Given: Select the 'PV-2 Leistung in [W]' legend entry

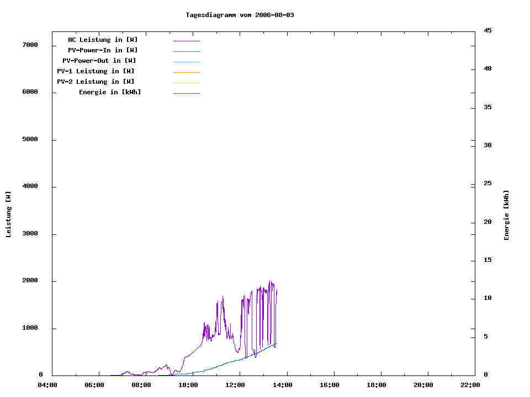Looking at the screenshot, I should [x=96, y=82].
